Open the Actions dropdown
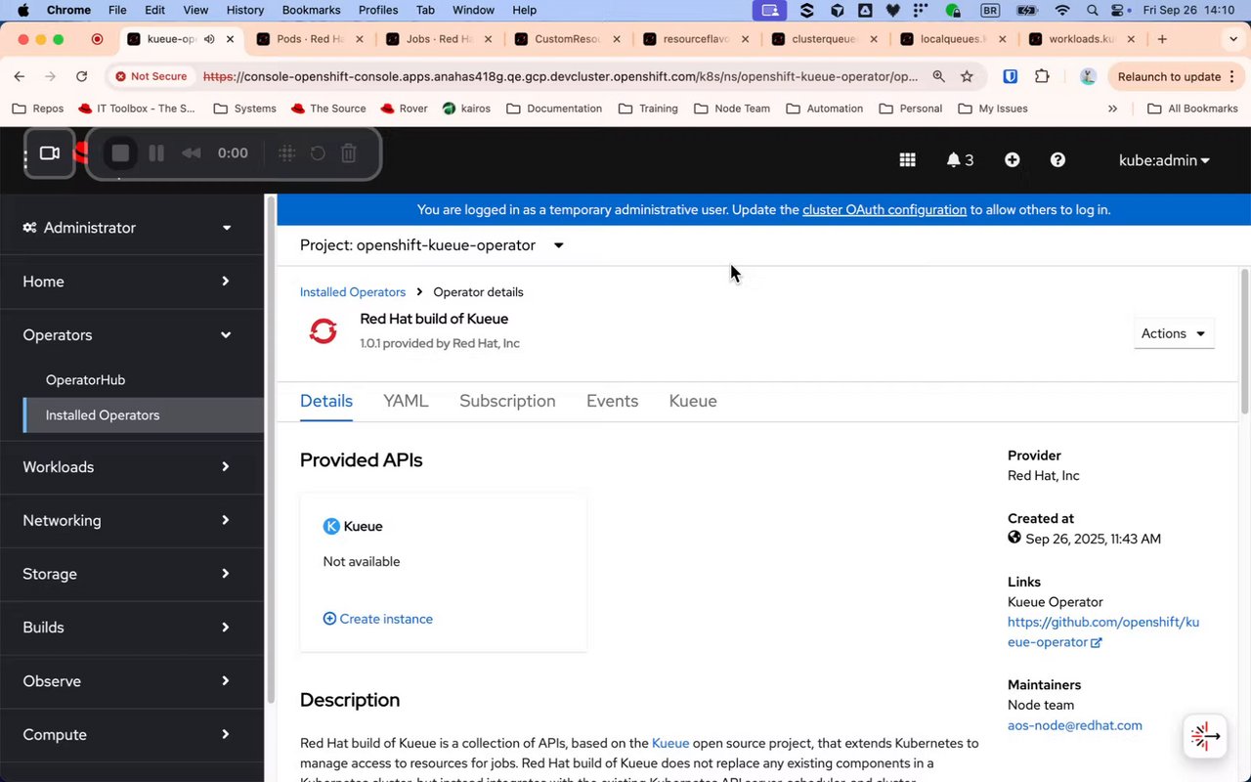1251x782 pixels. click(1174, 333)
